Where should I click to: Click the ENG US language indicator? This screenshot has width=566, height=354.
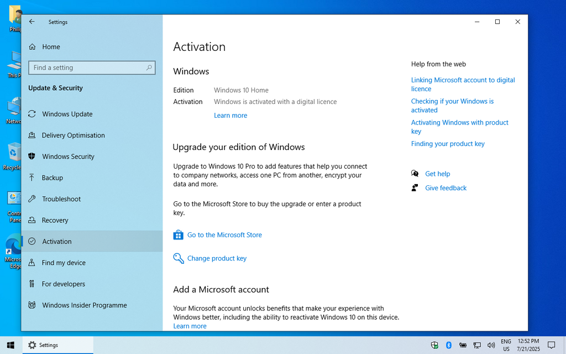[x=506, y=345]
